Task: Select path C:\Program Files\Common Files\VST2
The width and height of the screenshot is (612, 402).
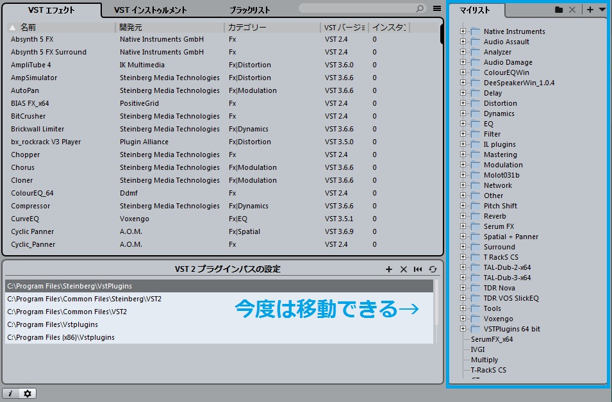Action: (219, 312)
